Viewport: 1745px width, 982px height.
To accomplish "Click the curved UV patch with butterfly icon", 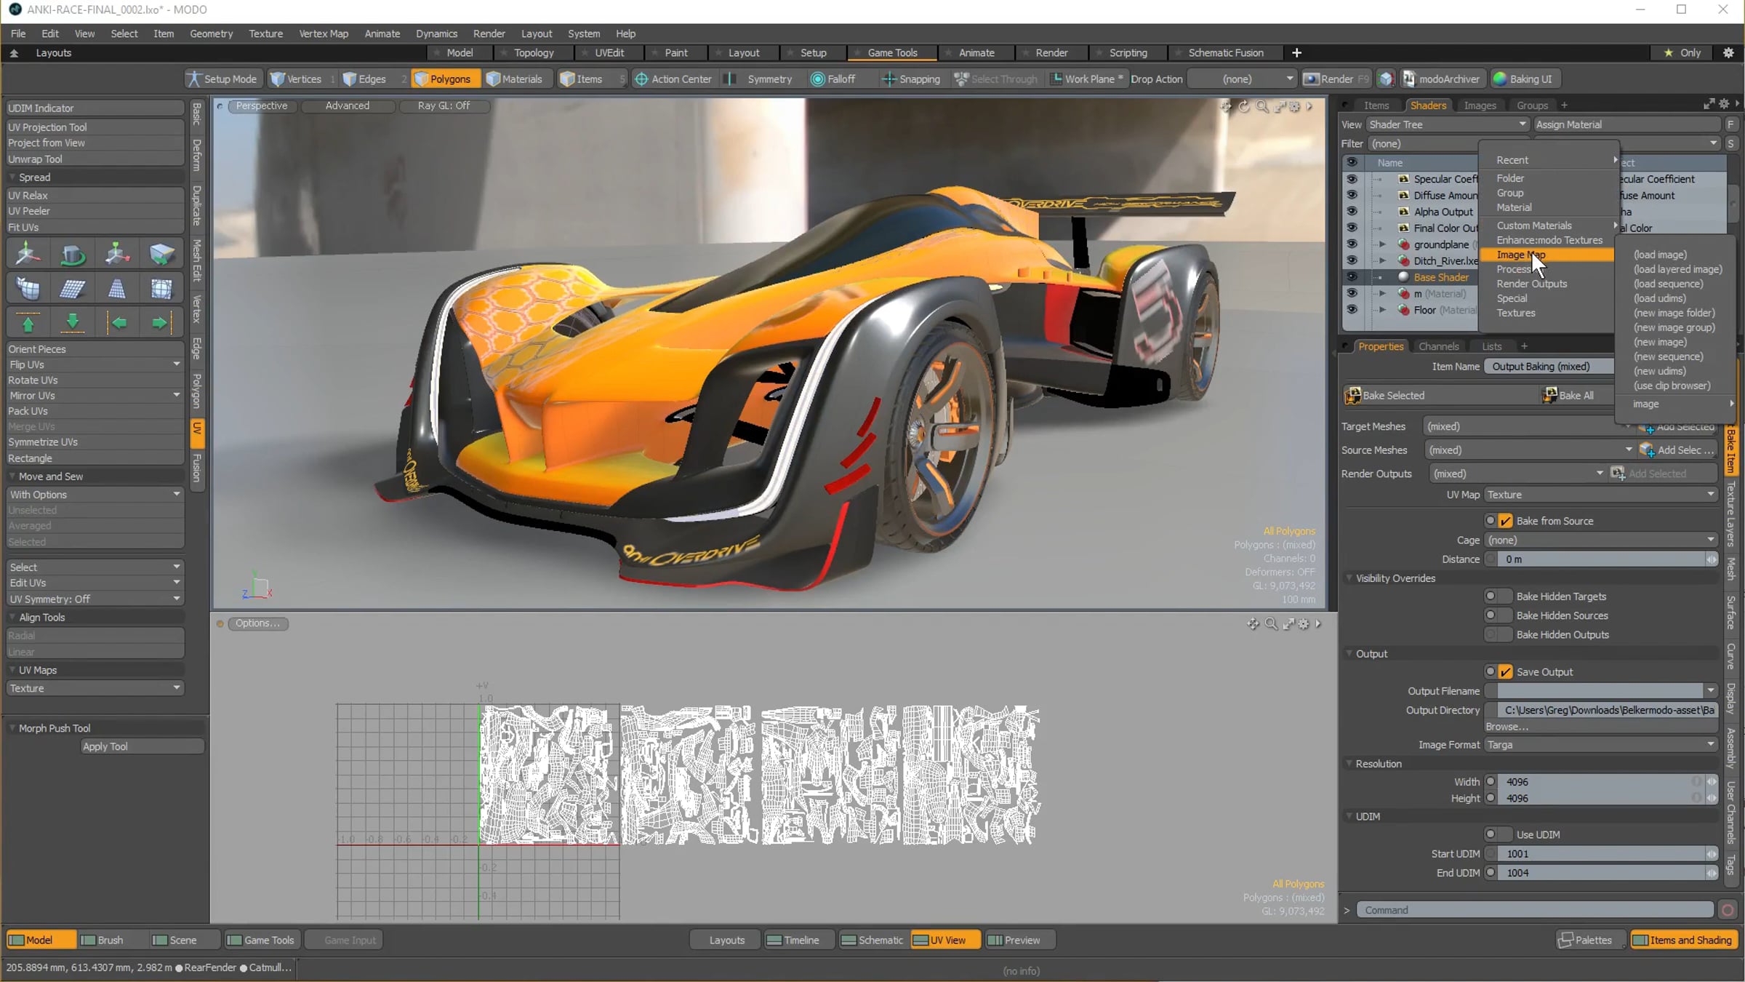I will (x=28, y=289).
